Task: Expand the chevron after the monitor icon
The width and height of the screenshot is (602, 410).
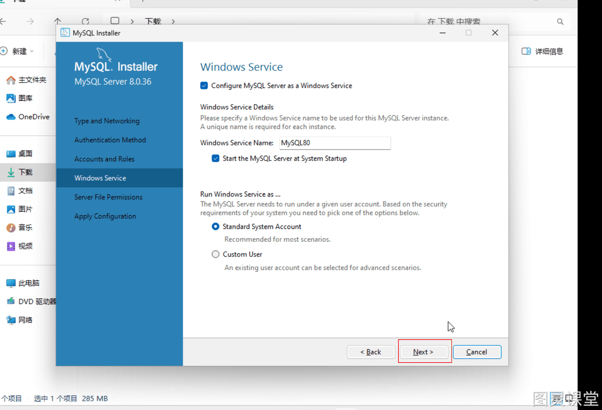Action: pos(132,21)
